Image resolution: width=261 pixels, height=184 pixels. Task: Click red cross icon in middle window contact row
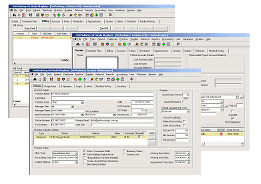[221, 134]
